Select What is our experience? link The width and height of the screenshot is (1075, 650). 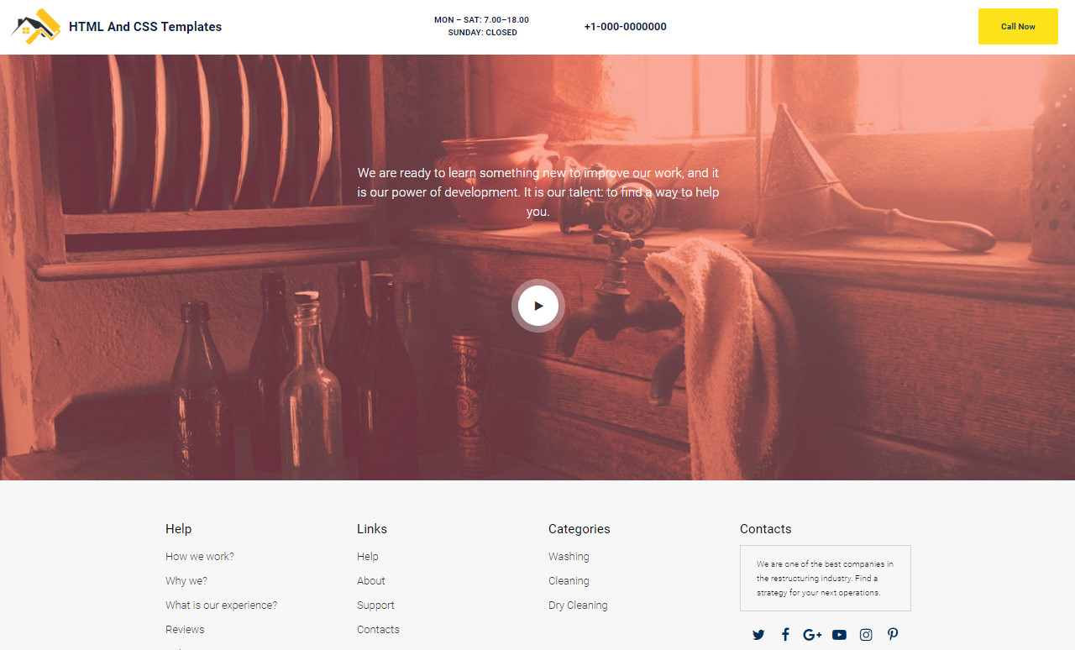221,605
